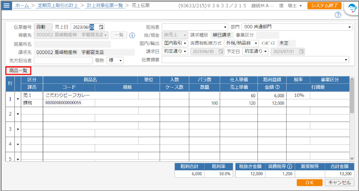Image resolution: width=359 pixels, height=191 pixels.
Task: Open the 予定日 約定通り dropdown
Action: [255, 51]
